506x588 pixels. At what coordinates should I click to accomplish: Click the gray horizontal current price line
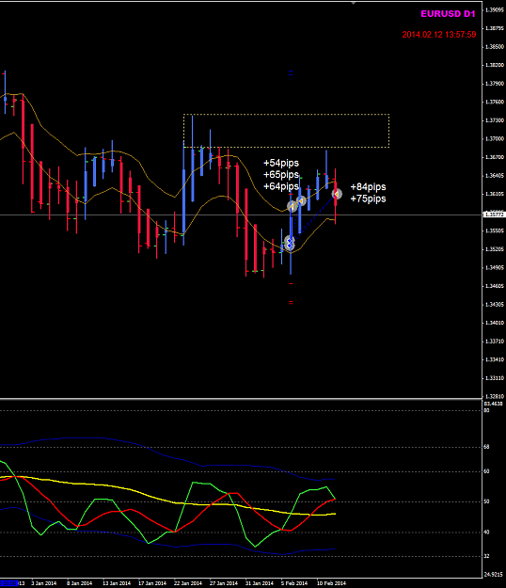point(240,215)
